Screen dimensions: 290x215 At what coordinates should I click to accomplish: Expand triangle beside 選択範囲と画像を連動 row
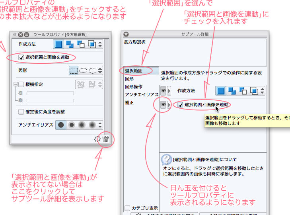pos(169,105)
